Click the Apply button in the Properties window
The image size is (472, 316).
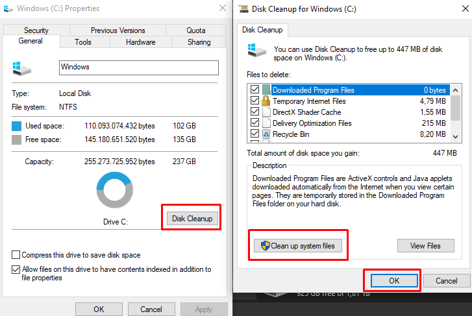pos(204,309)
